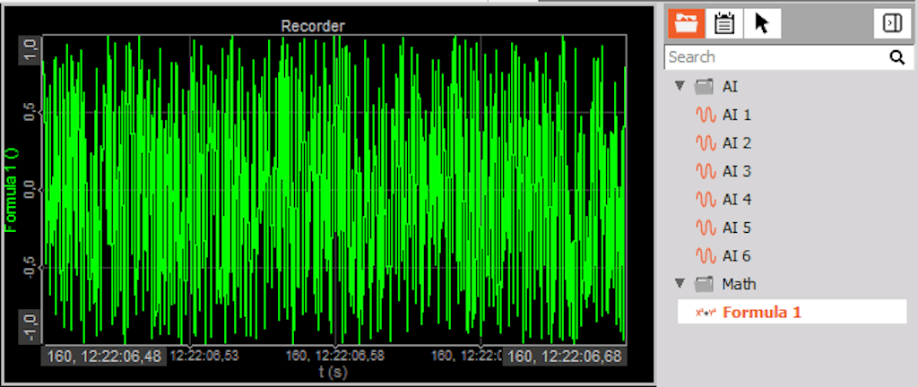
Task: Click the magnifier search icon
Action: 896,57
